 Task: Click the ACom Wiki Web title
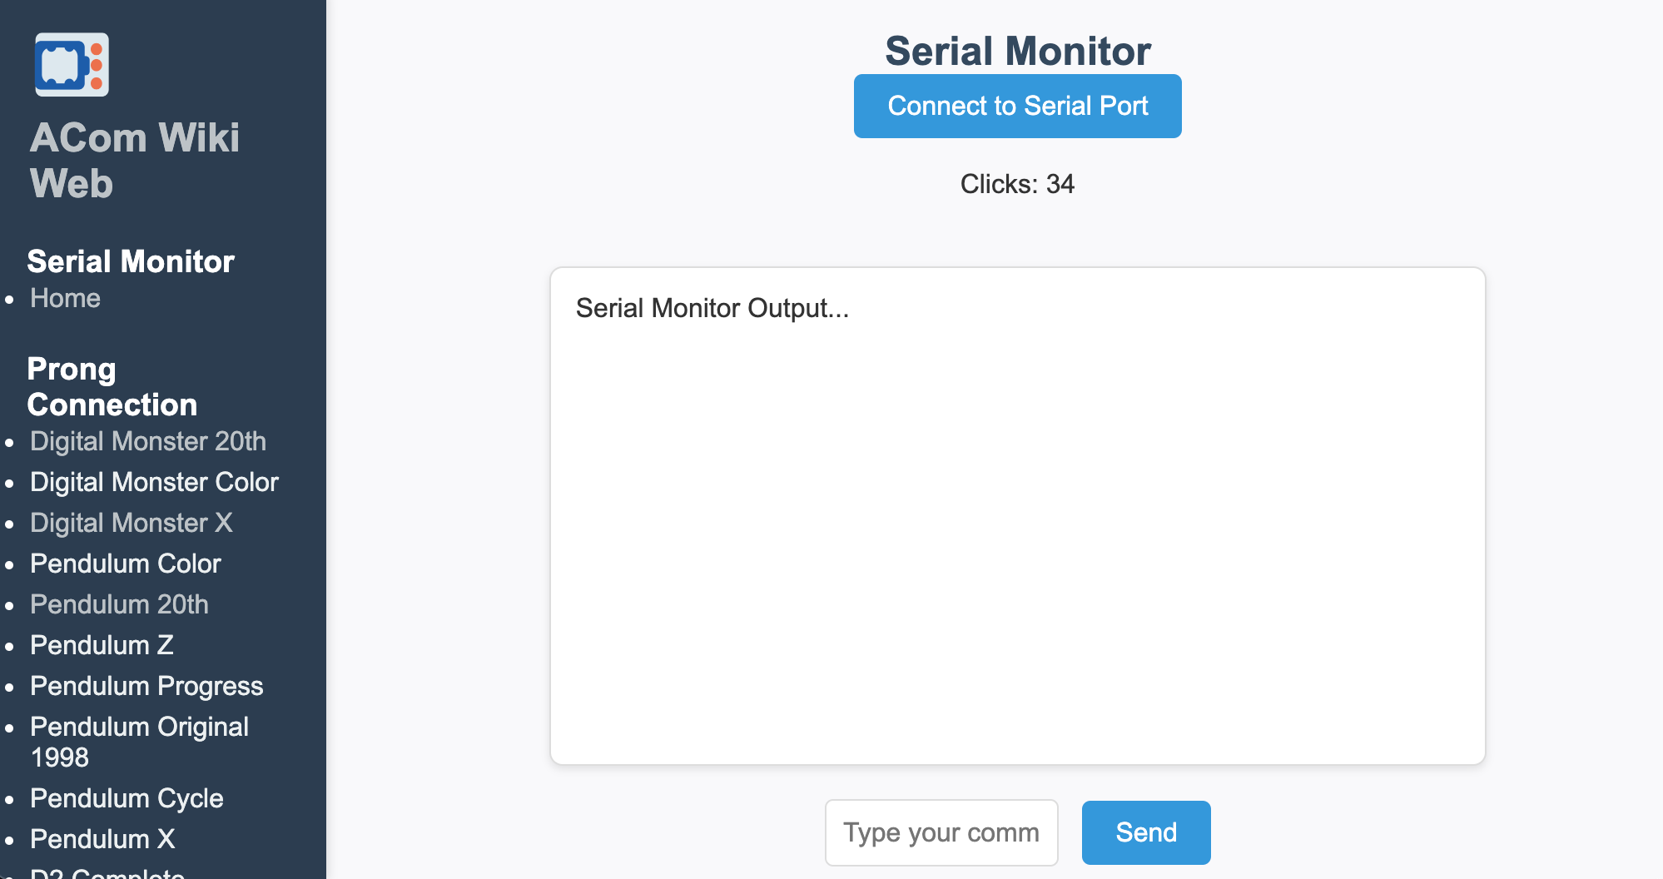134,161
